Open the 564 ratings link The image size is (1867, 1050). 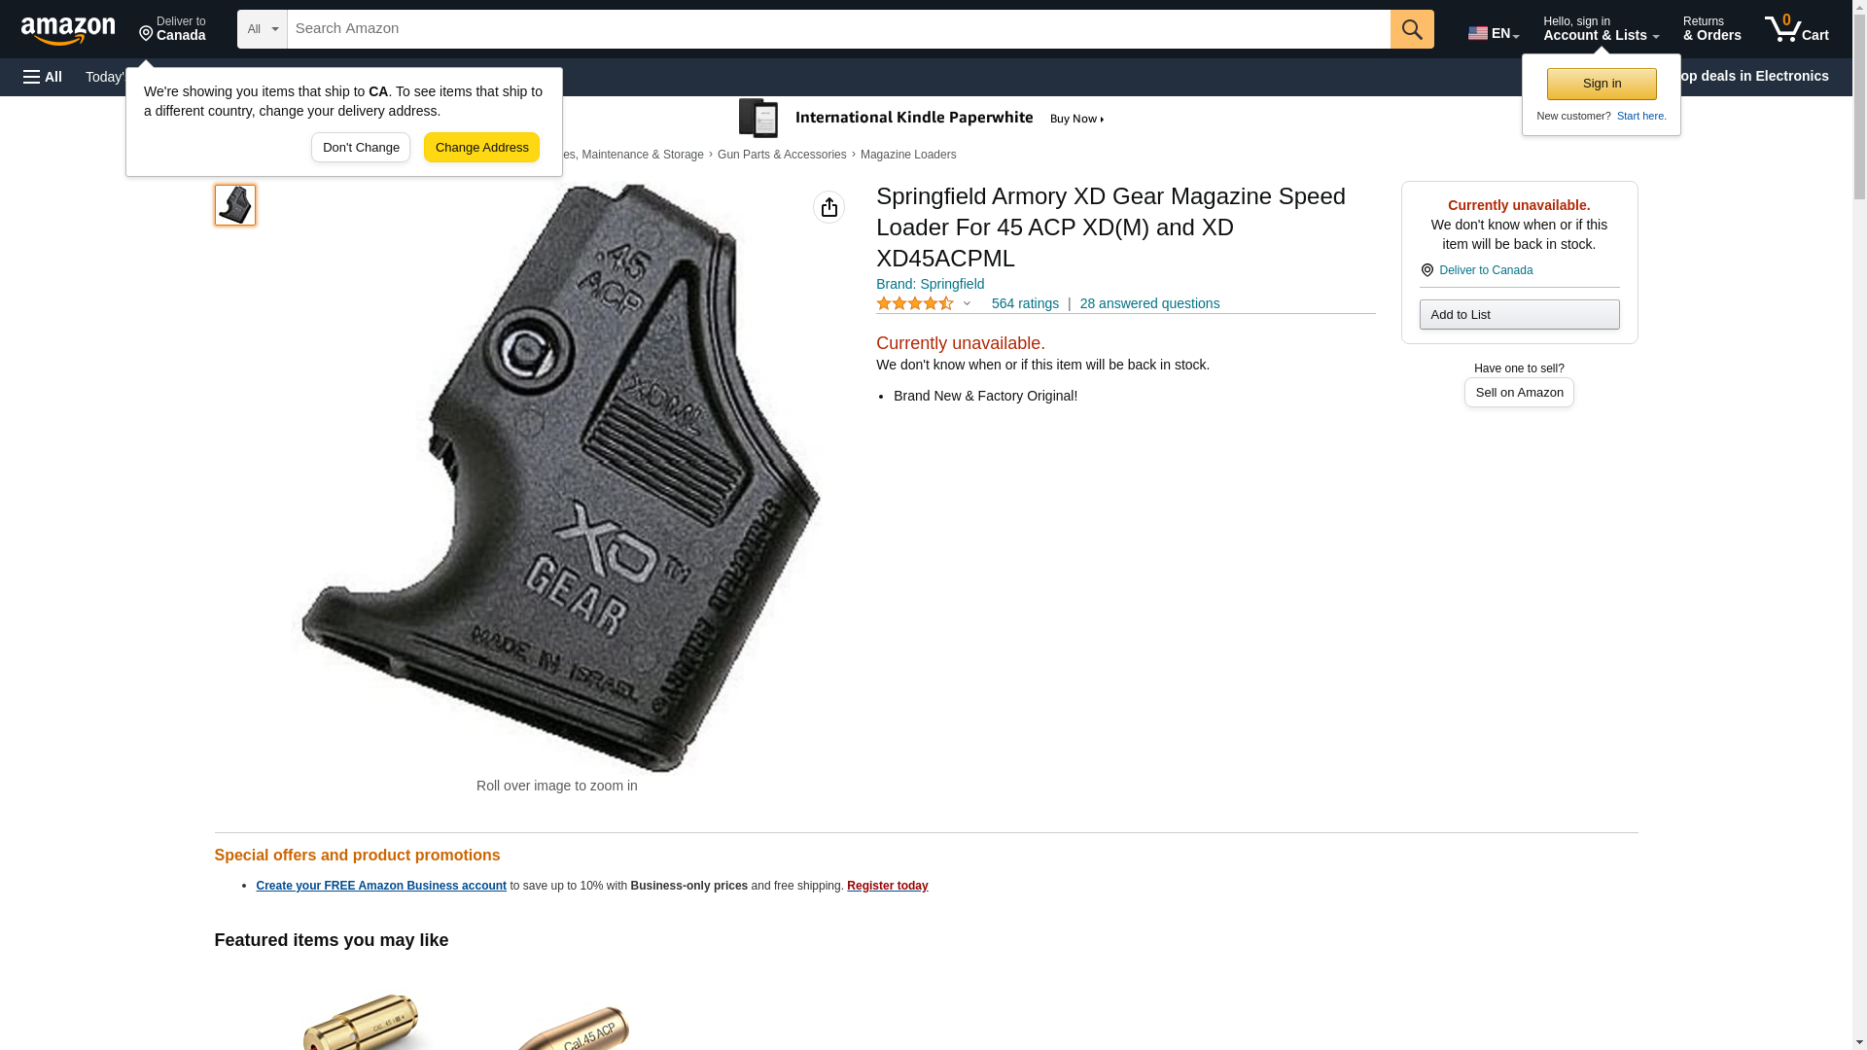tap(1025, 303)
